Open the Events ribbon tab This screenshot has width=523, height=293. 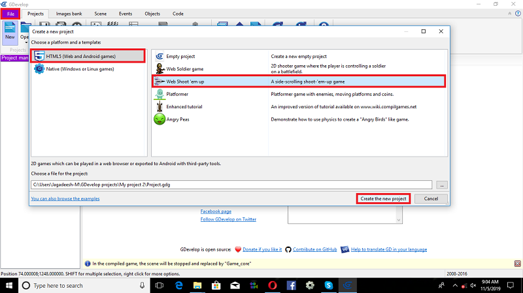pos(126,14)
